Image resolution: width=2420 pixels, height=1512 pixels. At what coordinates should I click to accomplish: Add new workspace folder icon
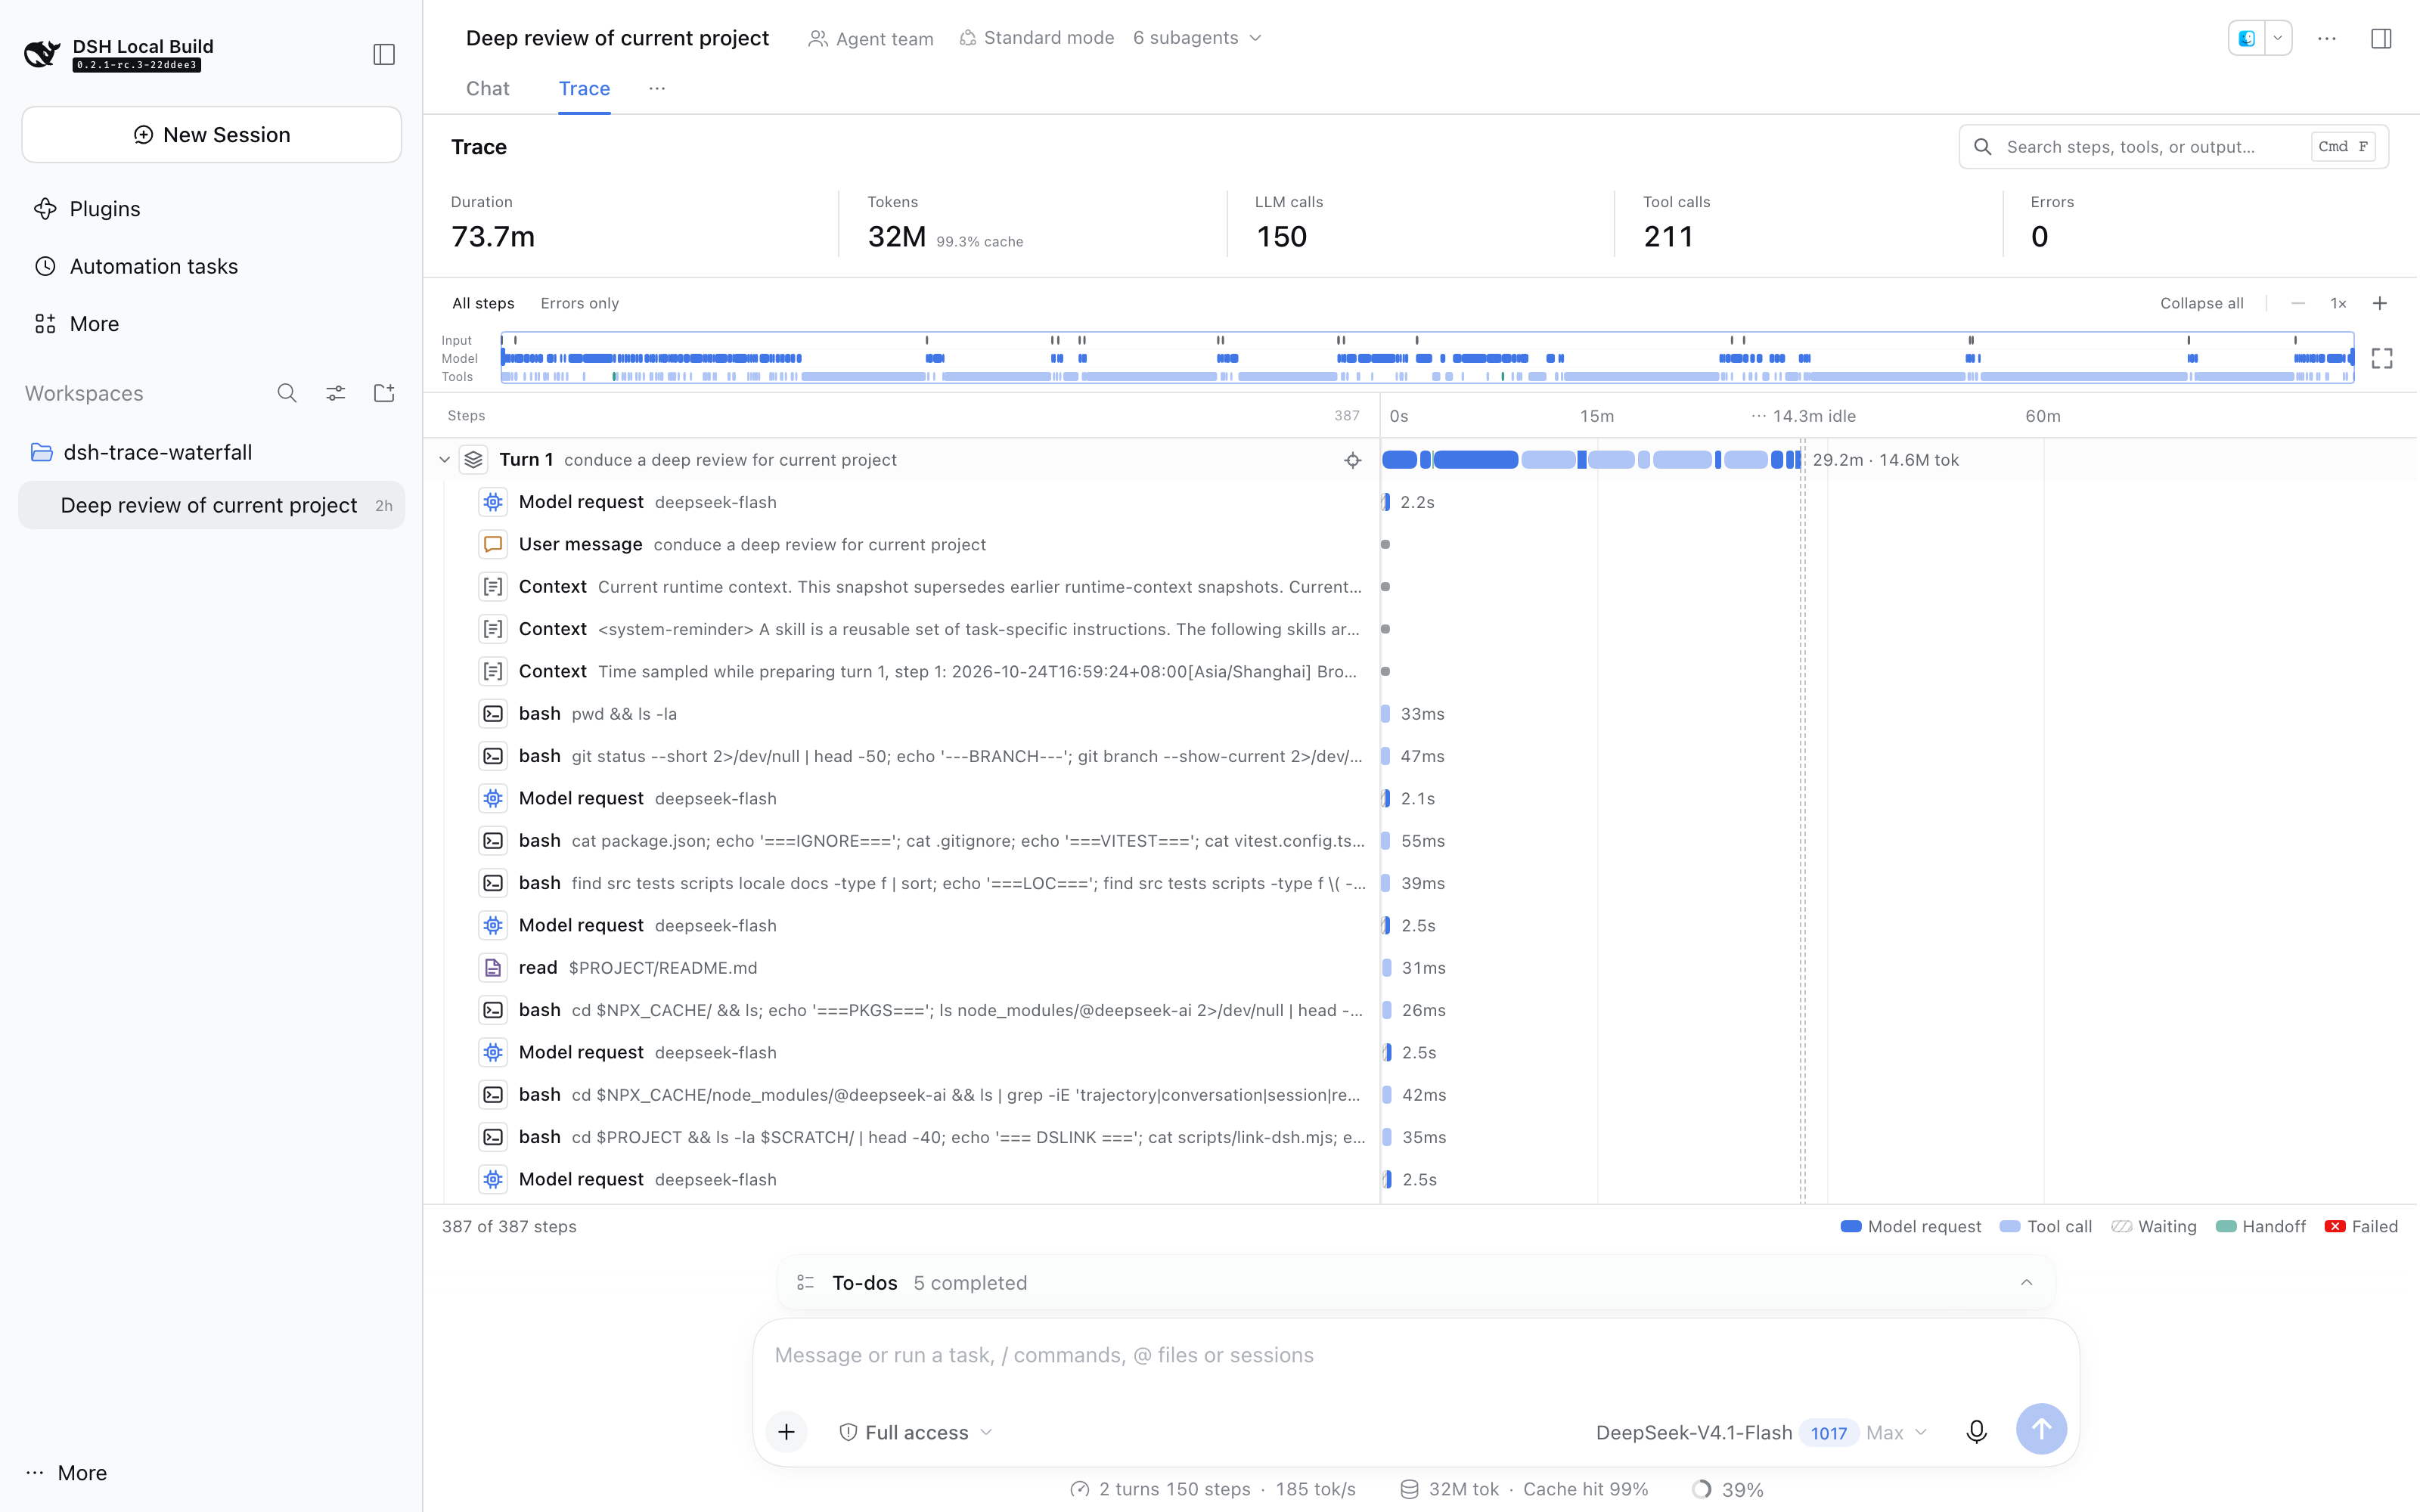coord(384,393)
